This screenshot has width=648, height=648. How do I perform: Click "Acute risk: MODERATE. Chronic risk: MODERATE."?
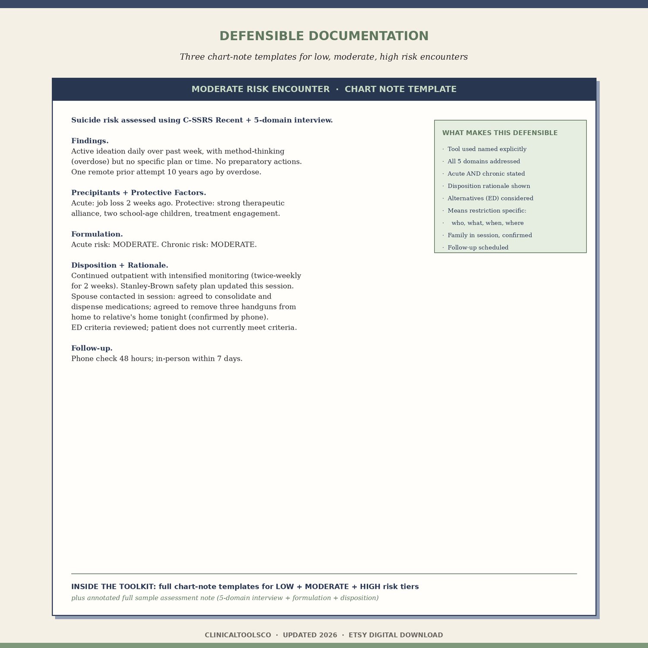[x=164, y=245]
